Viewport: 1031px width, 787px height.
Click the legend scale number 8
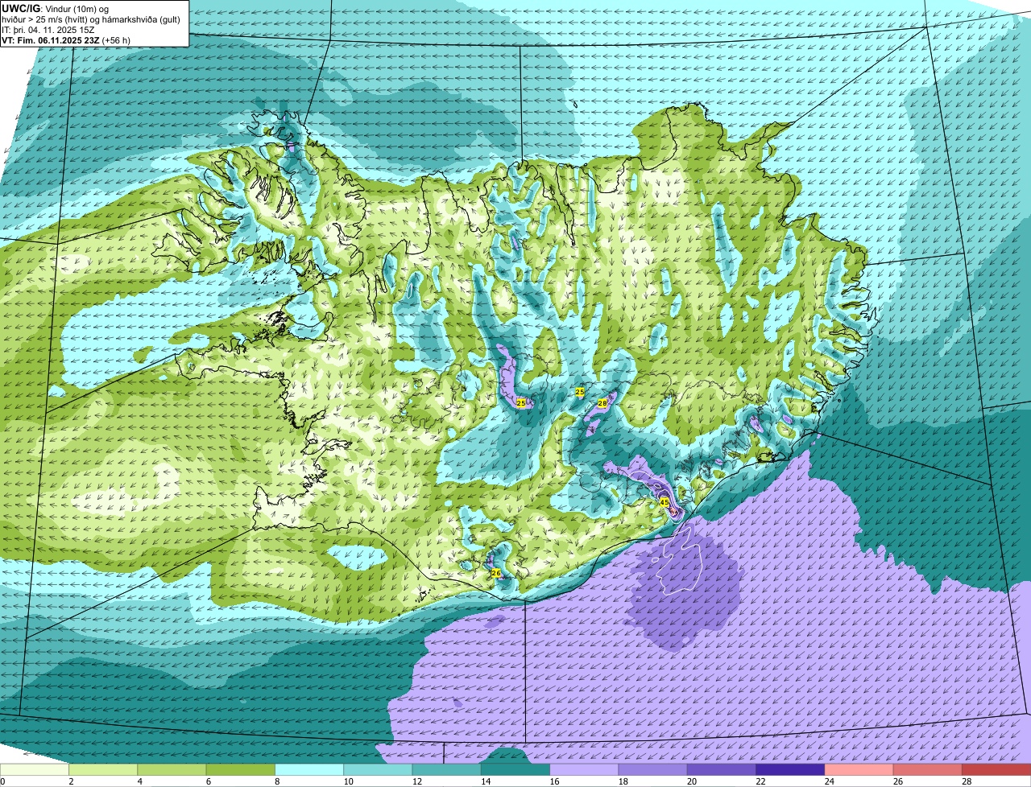pos(277,781)
